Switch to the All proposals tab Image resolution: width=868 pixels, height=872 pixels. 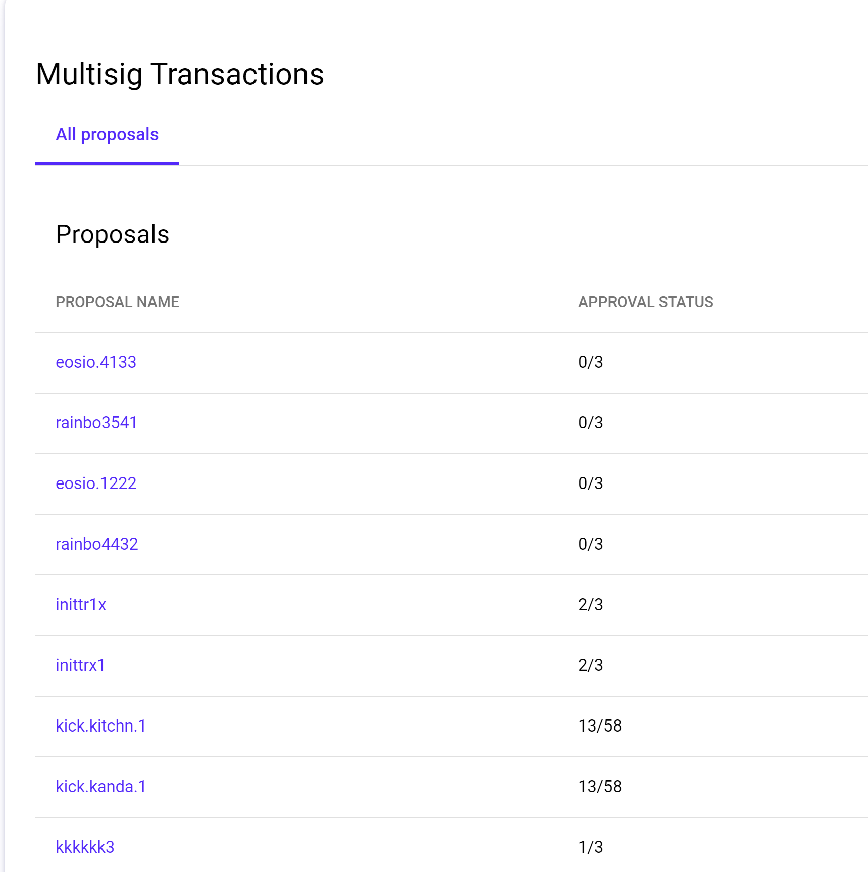[x=107, y=135]
